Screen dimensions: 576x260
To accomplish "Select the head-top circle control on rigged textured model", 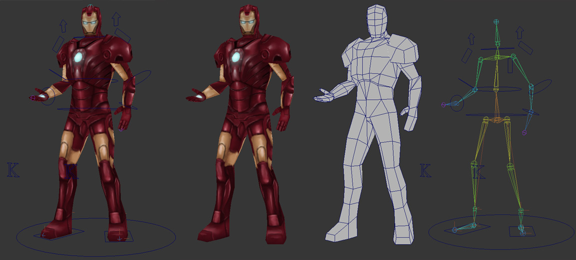I will tap(91, 6).
